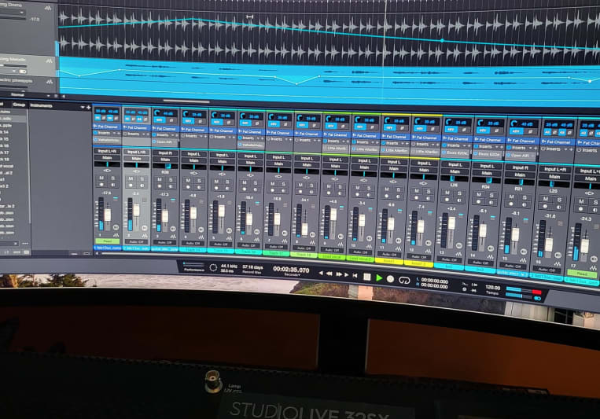
Task: Toggle 48V phantom power on channel 4
Action: tap(188, 121)
